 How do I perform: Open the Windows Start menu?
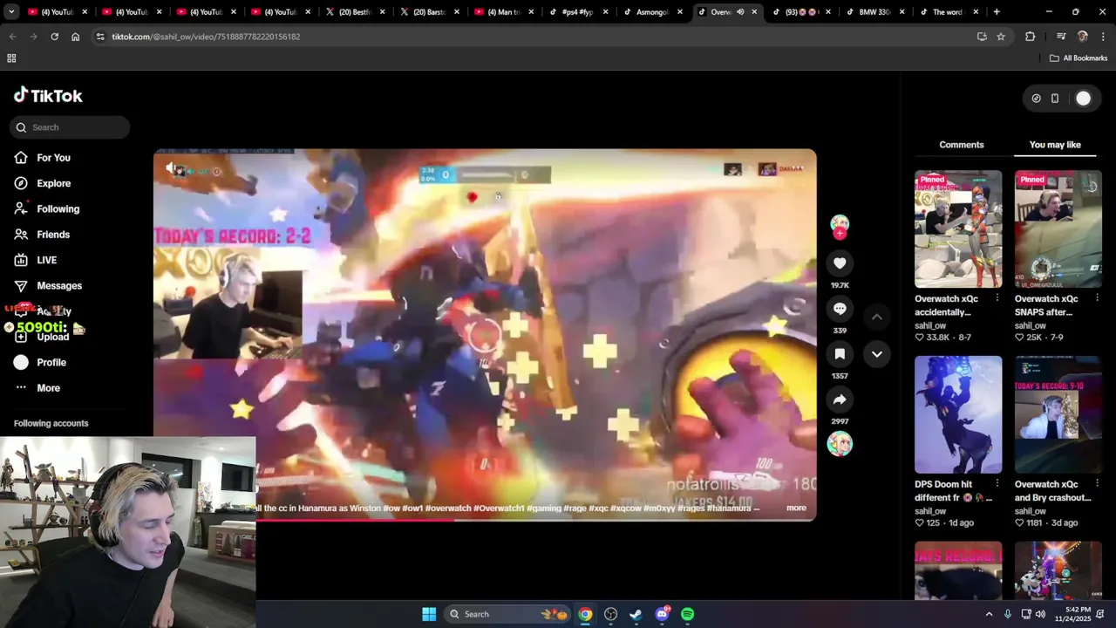[429, 614]
